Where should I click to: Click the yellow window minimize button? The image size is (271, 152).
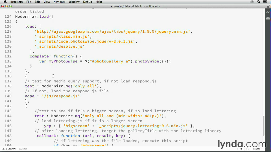6,6
